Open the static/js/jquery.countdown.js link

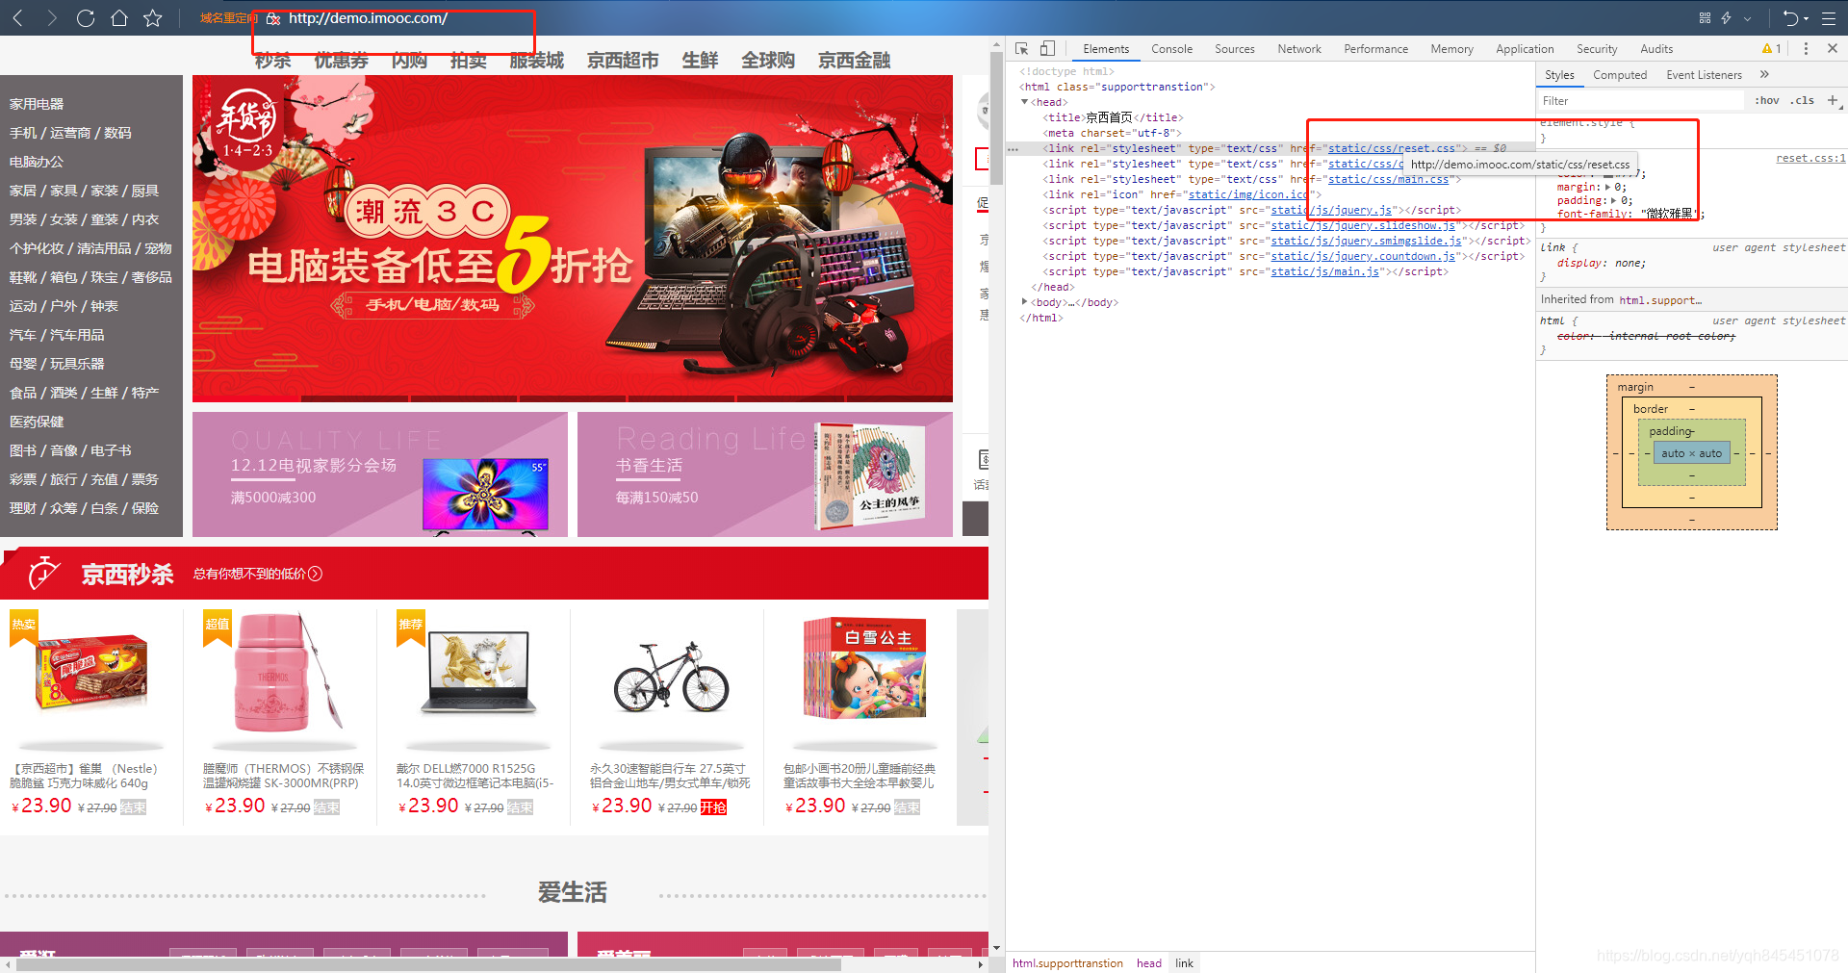1363,256
